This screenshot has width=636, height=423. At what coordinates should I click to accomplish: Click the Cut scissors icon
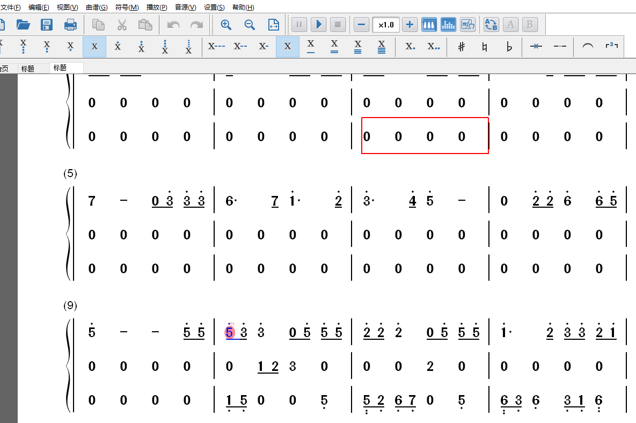122,25
